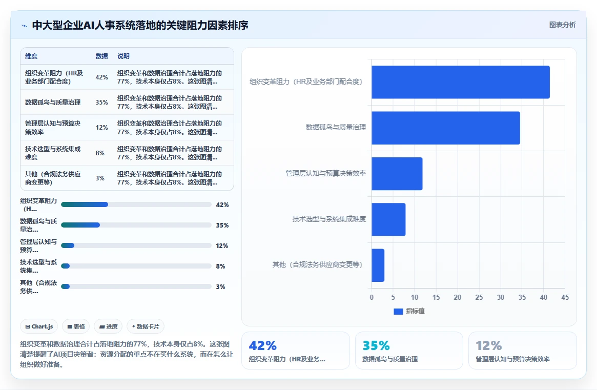Click the 说明 column header
This screenshot has width=597, height=390.
(x=123, y=56)
